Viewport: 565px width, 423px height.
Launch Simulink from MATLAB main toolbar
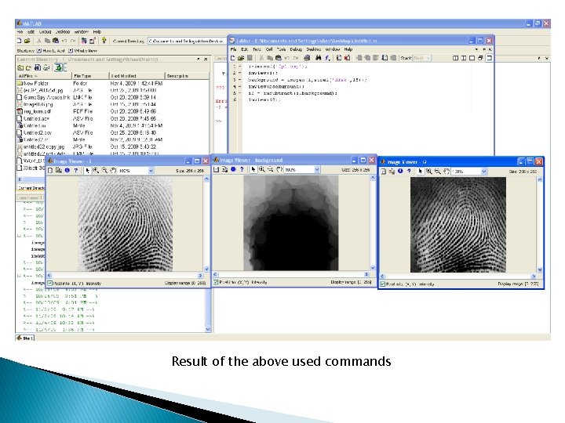pyautogui.click(x=84, y=41)
